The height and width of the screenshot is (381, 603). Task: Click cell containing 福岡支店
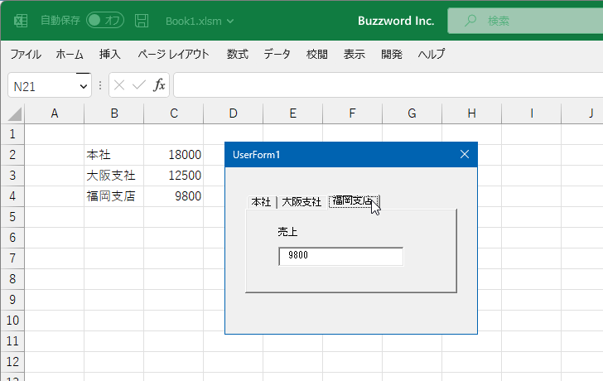(114, 196)
